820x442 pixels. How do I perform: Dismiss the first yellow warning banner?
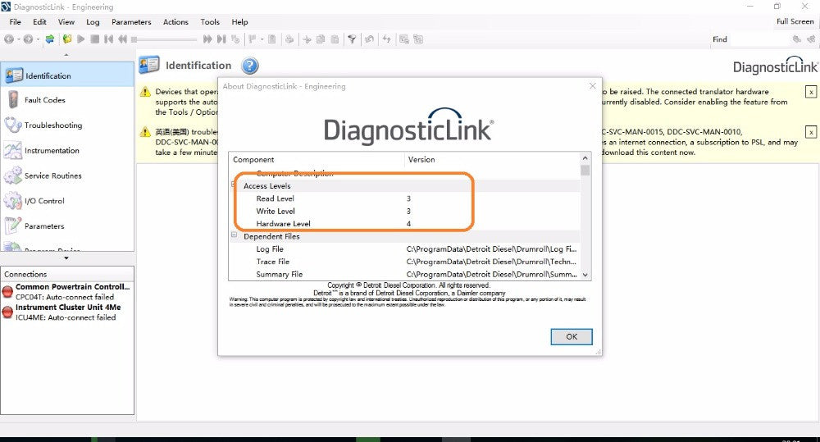tap(811, 92)
